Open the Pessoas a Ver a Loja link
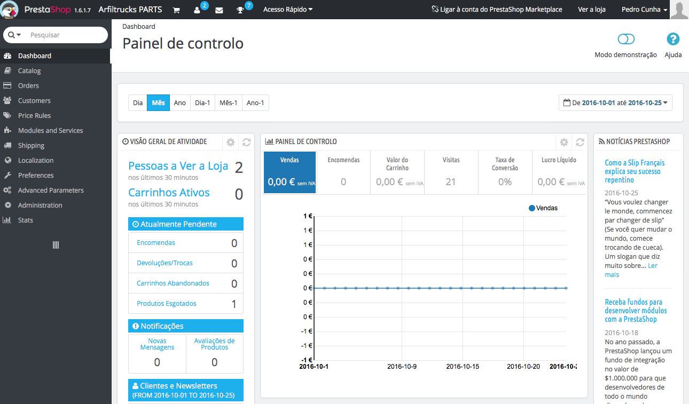Image resolution: width=689 pixels, height=404 pixels. tap(178, 166)
